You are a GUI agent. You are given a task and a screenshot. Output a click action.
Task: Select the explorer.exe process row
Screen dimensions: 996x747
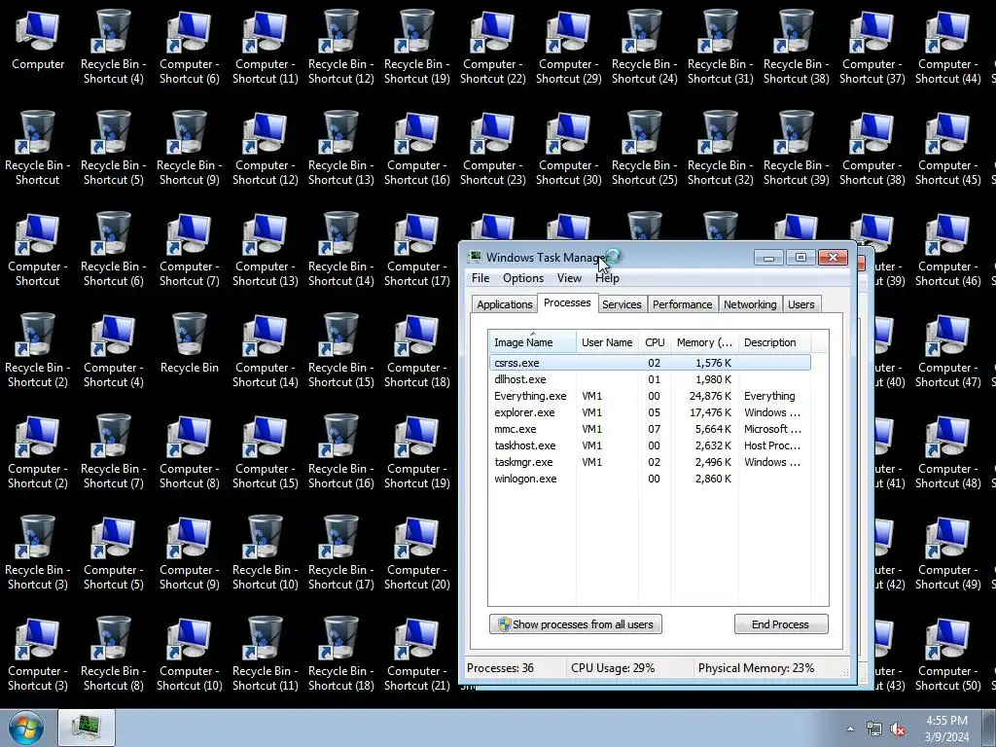(650, 412)
